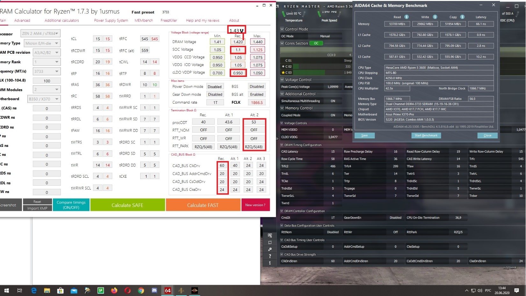Click the About tab in RAM Calculator

tap(234, 20)
